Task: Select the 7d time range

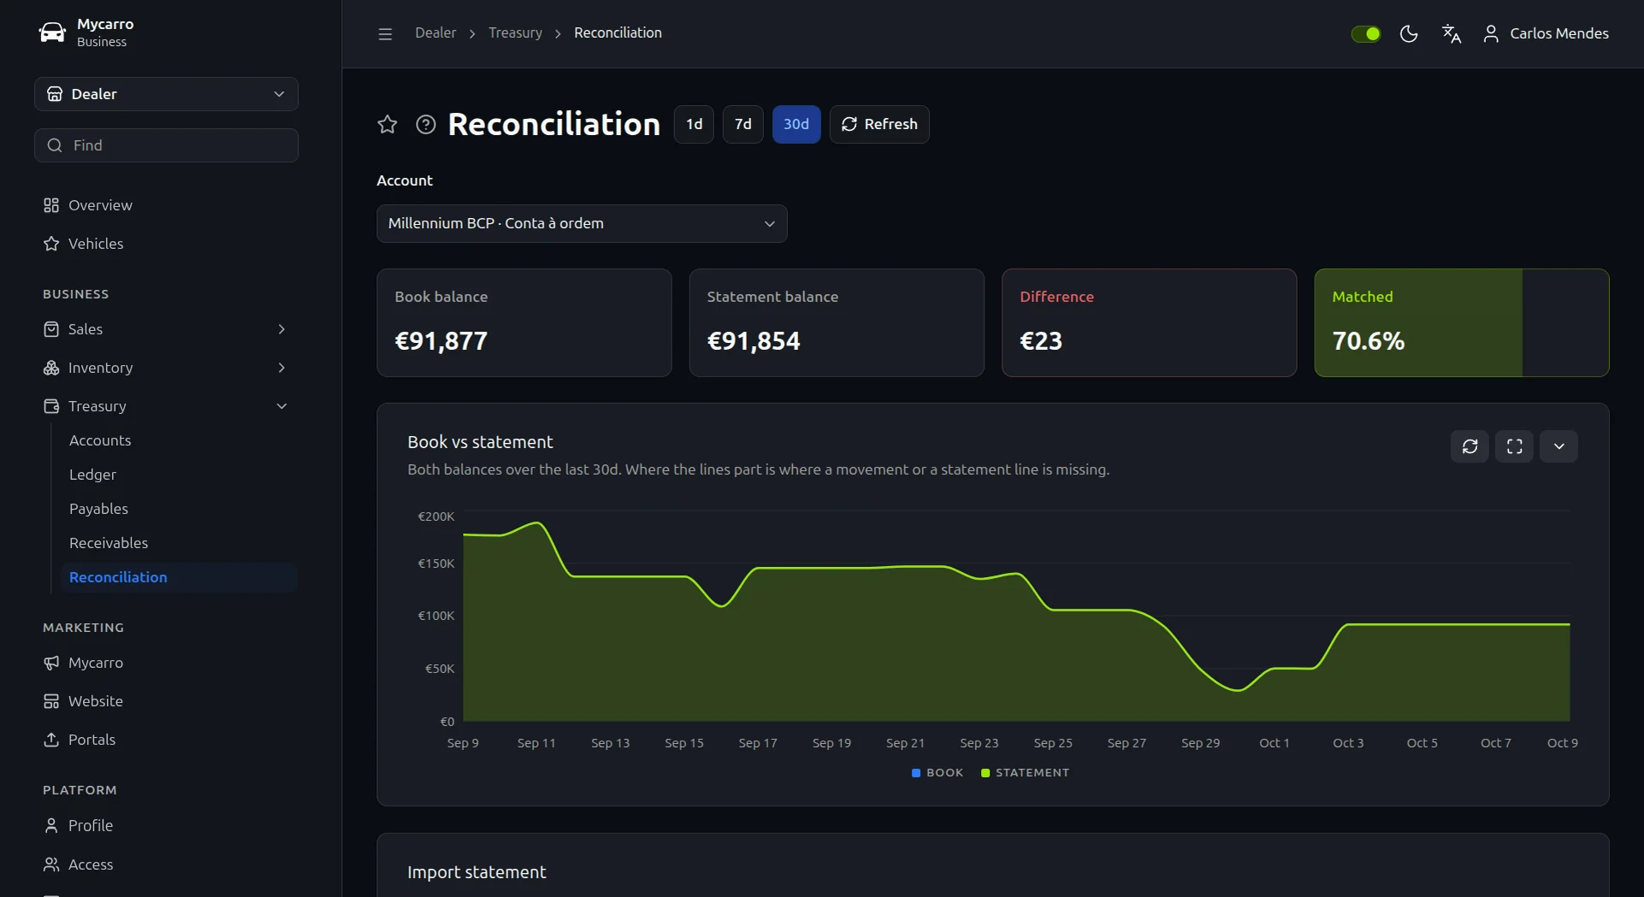Action: (x=742, y=125)
